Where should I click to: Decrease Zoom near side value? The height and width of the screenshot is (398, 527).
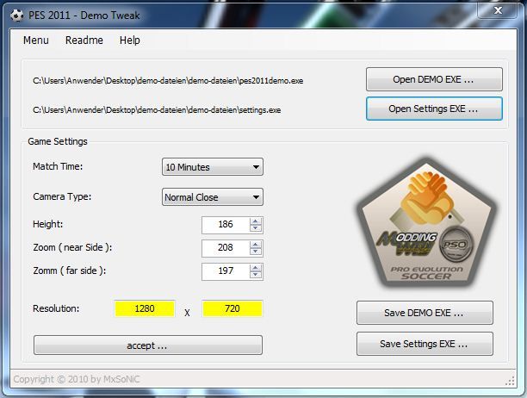click(x=256, y=252)
